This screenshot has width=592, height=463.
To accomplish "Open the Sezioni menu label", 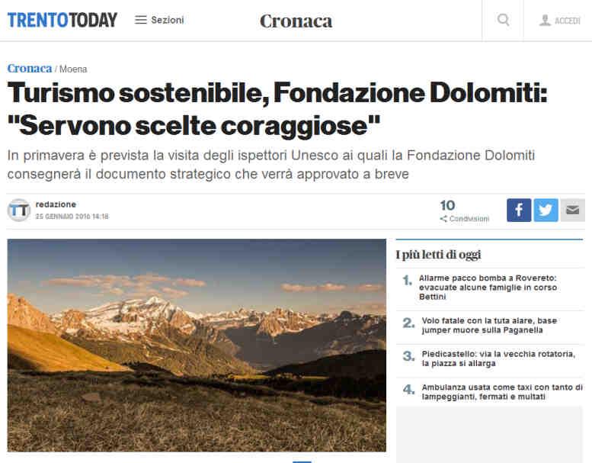I will point(168,20).
